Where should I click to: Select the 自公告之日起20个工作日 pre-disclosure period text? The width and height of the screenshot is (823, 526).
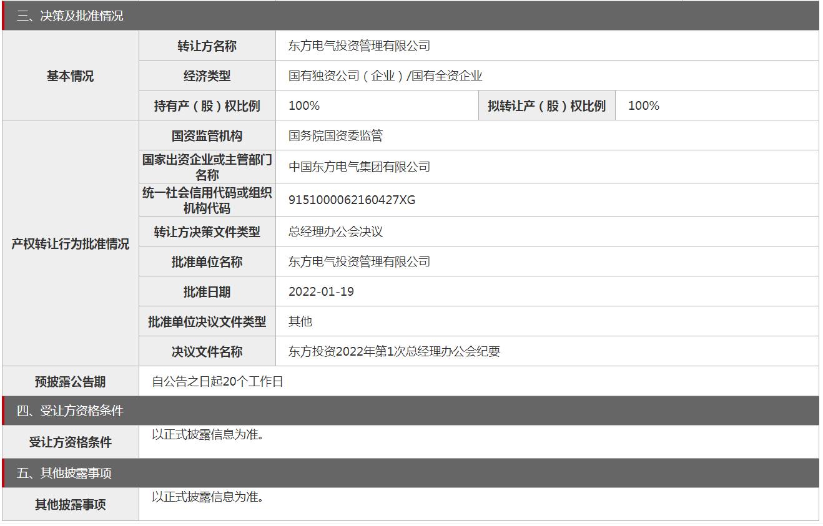(x=217, y=381)
